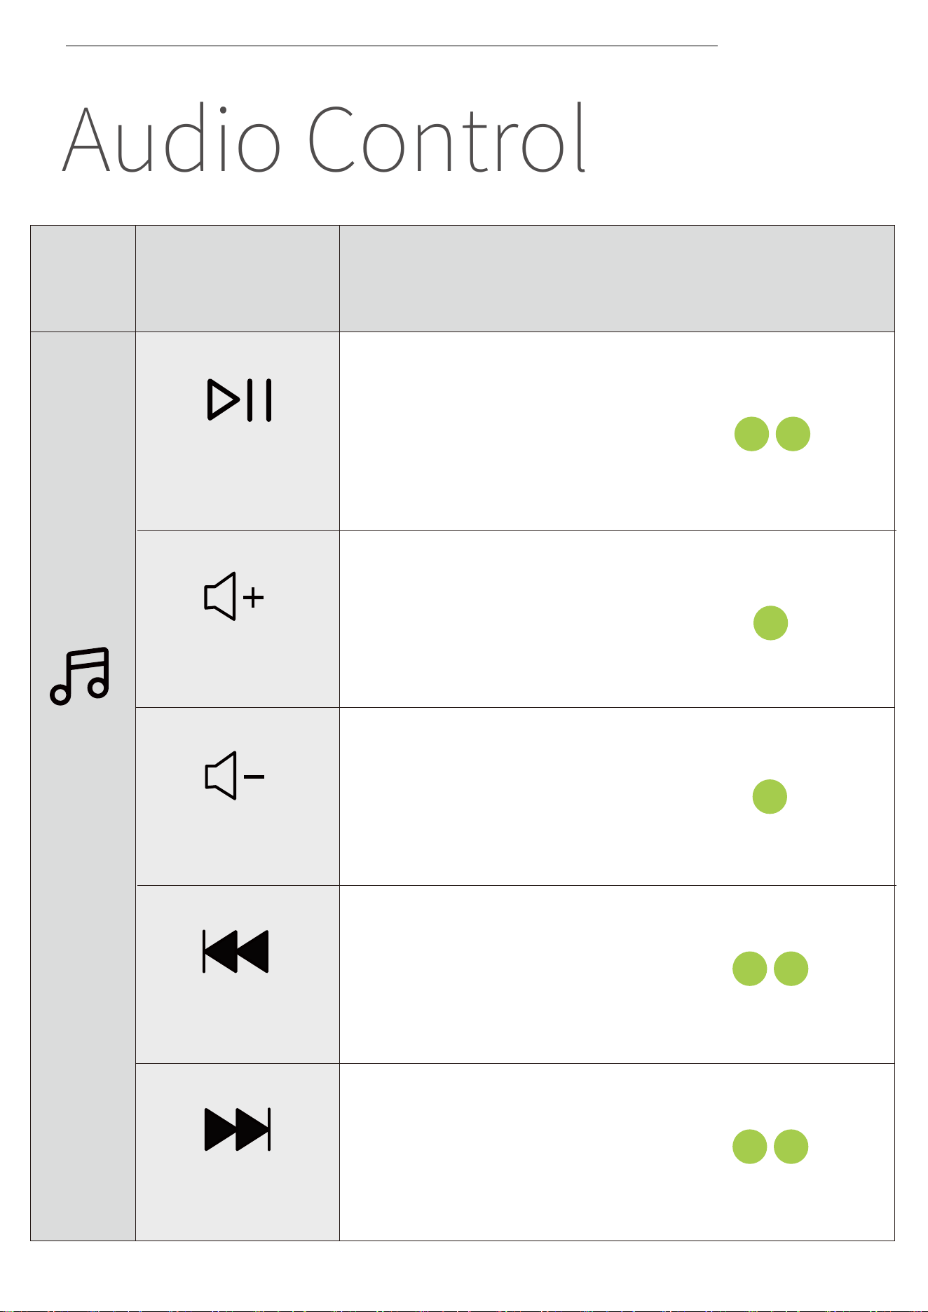
Task: Click wide empty header cell above green dots
Action: coord(617,278)
